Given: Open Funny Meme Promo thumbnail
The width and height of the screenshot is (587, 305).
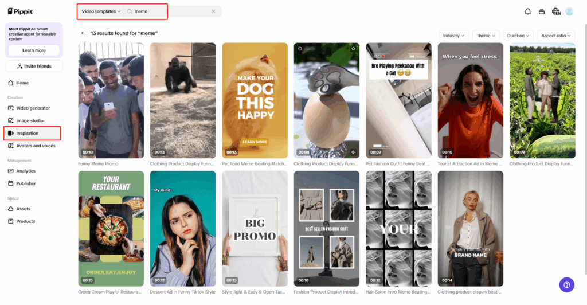Looking at the screenshot, I should (x=111, y=100).
